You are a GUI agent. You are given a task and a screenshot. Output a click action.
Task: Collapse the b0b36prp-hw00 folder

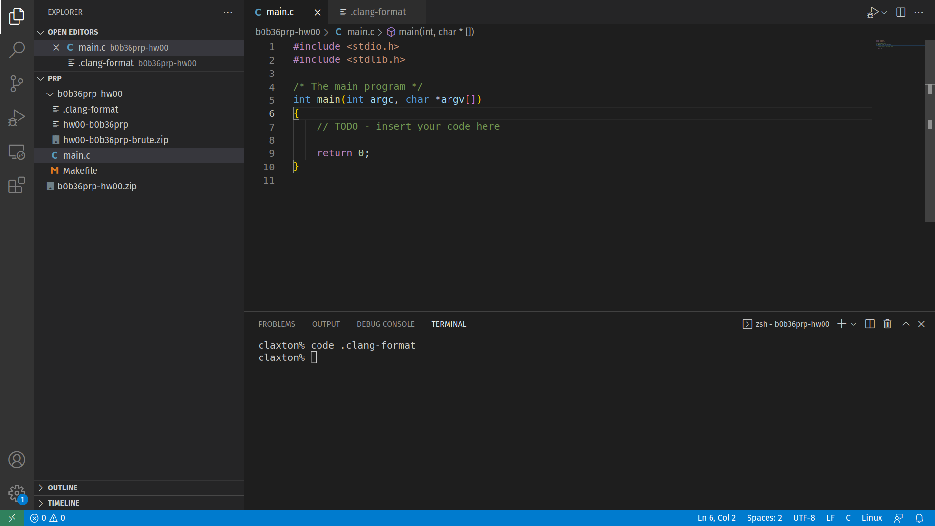click(x=50, y=94)
